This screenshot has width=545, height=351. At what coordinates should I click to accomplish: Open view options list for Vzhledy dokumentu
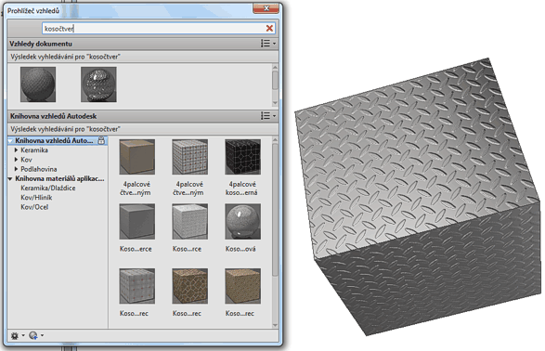pyautogui.click(x=268, y=44)
